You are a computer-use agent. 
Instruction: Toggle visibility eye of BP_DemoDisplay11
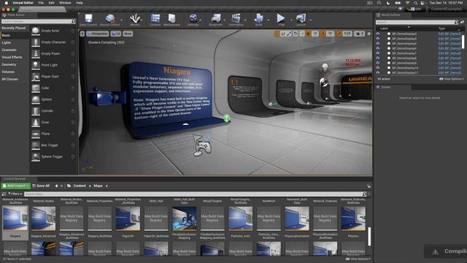pos(378,73)
